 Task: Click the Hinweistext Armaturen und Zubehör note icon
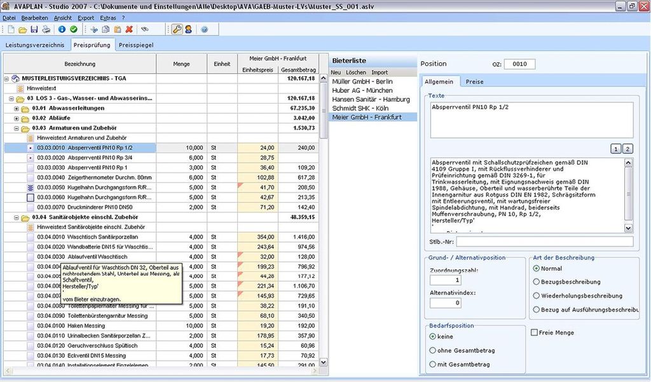click(x=31, y=138)
